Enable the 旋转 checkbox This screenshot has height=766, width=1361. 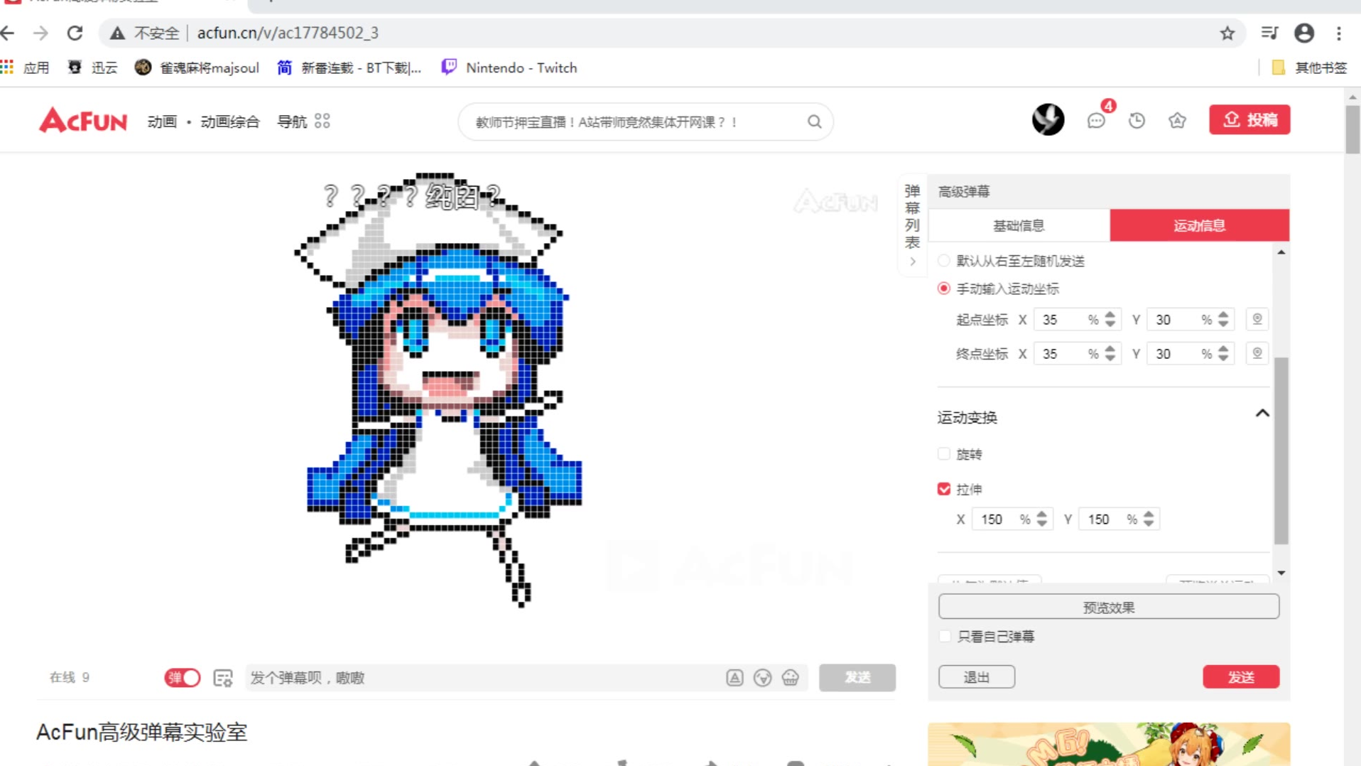click(x=943, y=454)
